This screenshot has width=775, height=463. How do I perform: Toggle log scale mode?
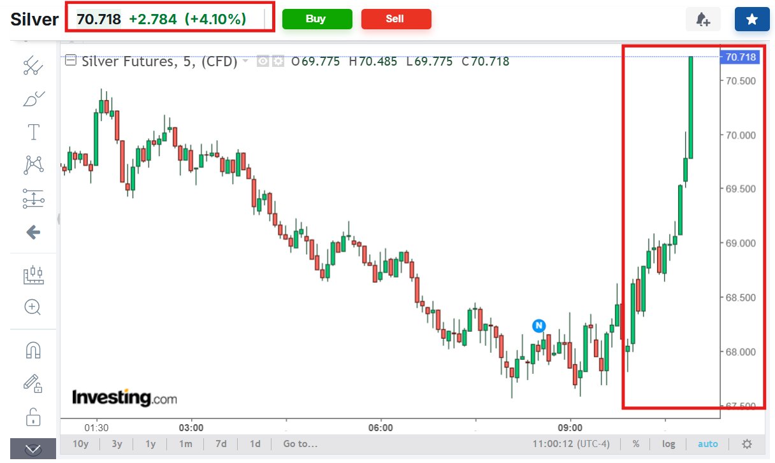[669, 444]
